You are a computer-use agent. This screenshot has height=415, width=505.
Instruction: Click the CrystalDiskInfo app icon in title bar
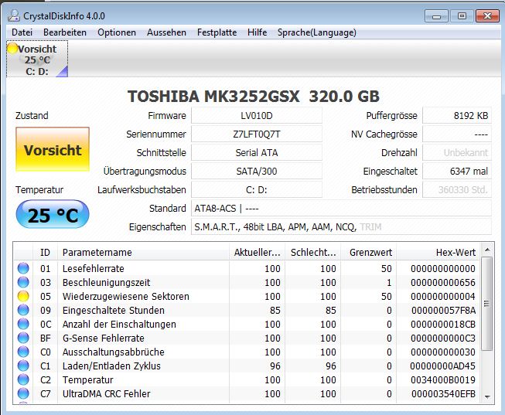(x=13, y=15)
